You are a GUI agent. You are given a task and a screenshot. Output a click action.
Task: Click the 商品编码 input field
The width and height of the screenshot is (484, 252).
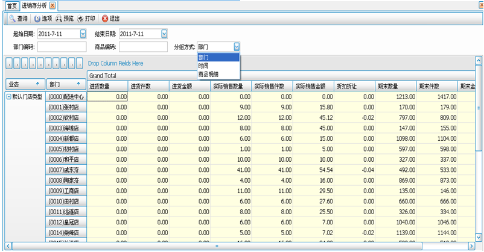tap(143, 47)
